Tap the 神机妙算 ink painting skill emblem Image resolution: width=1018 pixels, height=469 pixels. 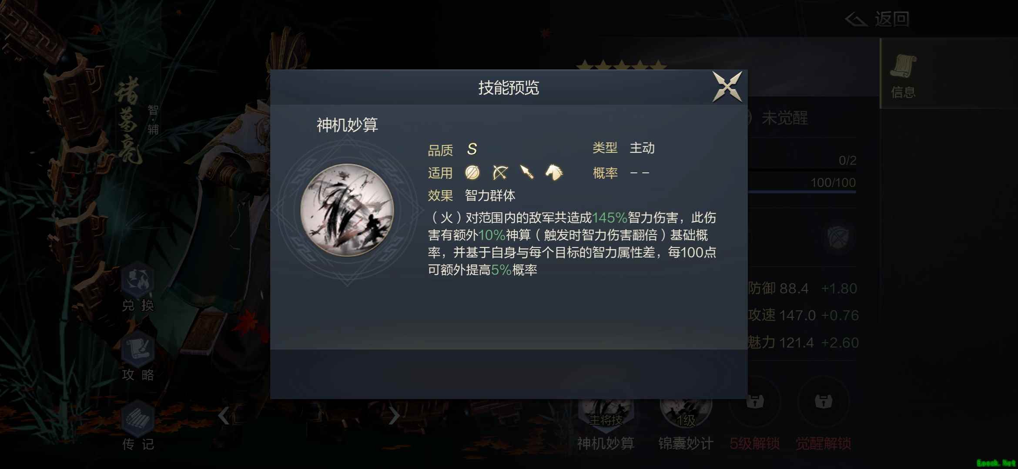347,210
